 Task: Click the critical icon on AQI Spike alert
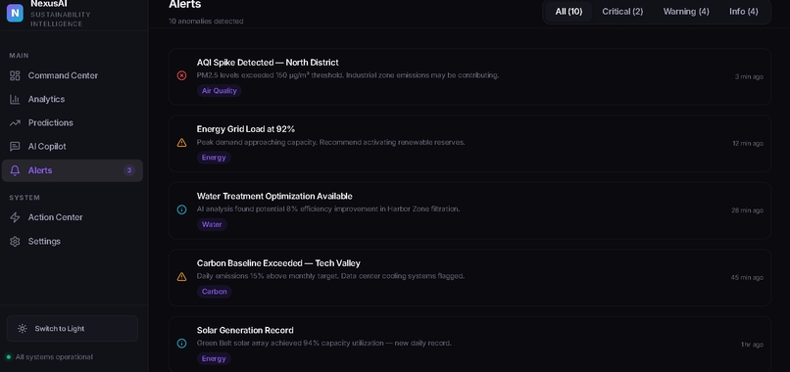point(182,75)
